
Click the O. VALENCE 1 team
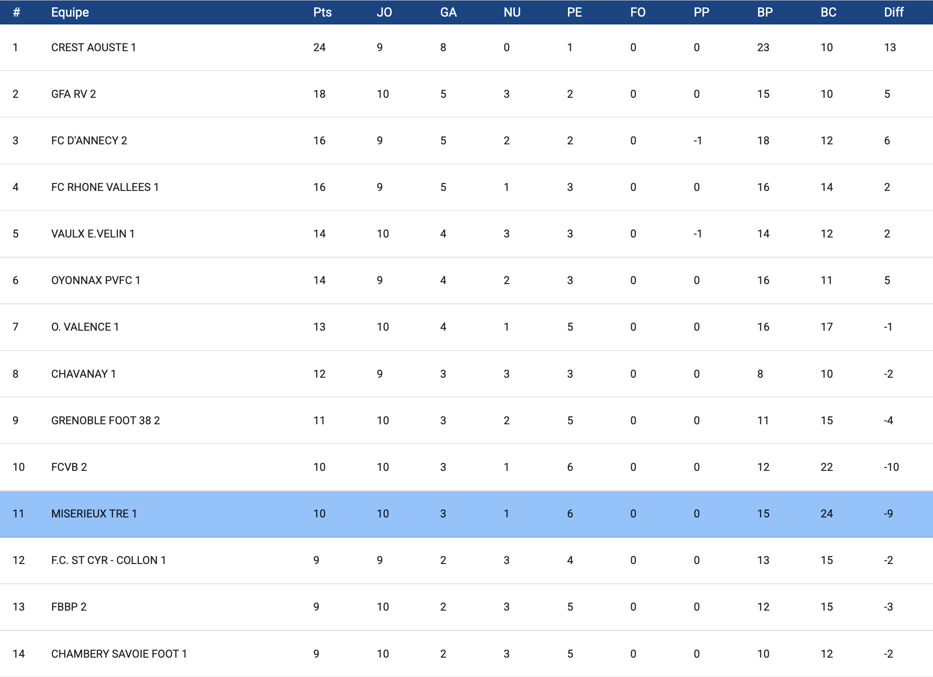(85, 327)
